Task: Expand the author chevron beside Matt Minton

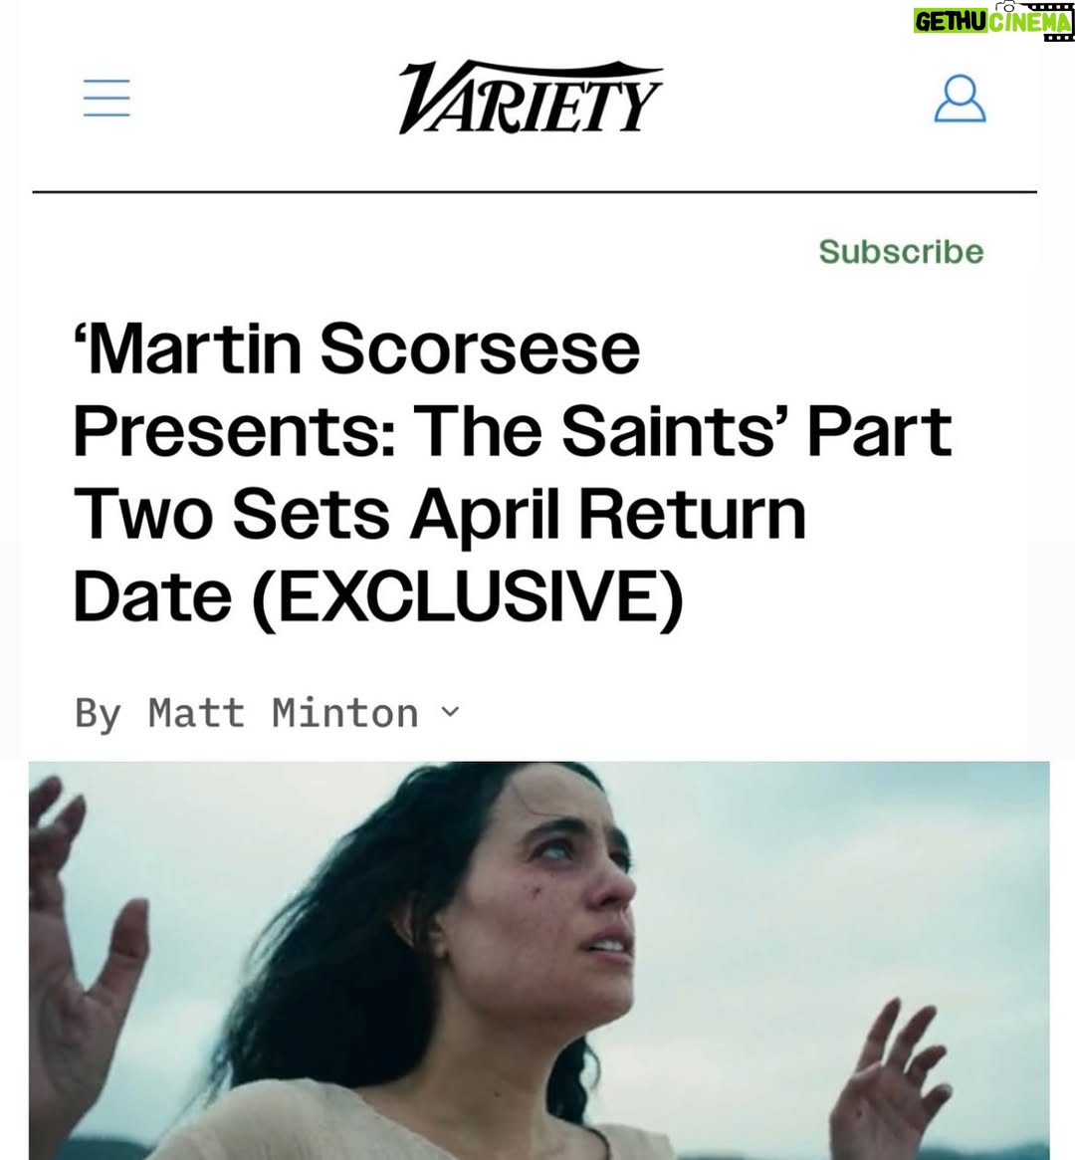Action: 450,712
